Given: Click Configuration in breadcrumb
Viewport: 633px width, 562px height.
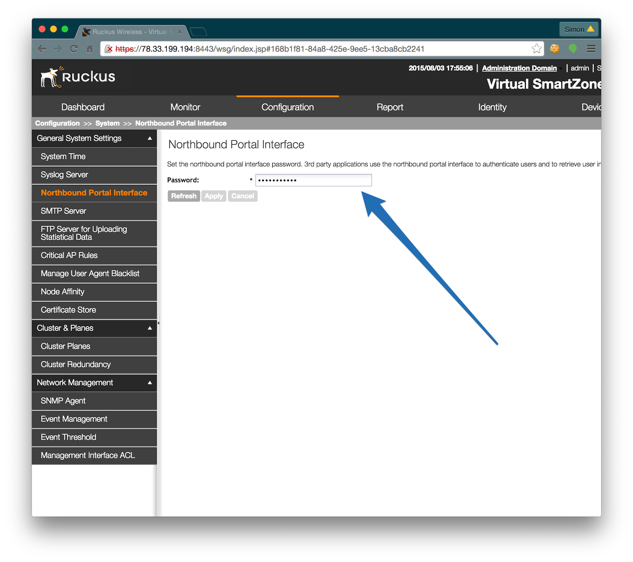Looking at the screenshot, I should pyautogui.click(x=57, y=123).
